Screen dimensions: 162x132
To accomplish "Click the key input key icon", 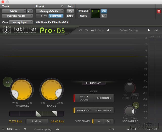I will pyautogui.click(x=5, y=22).
